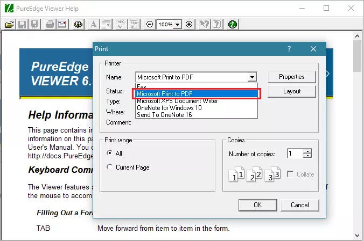Click the Print dialog help question mark
Image resolution: width=364 pixels, height=241 pixels.
click(289, 49)
